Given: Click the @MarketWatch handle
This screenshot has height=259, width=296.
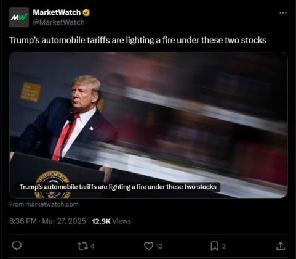Looking at the screenshot, I should pyautogui.click(x=58, y=22).
